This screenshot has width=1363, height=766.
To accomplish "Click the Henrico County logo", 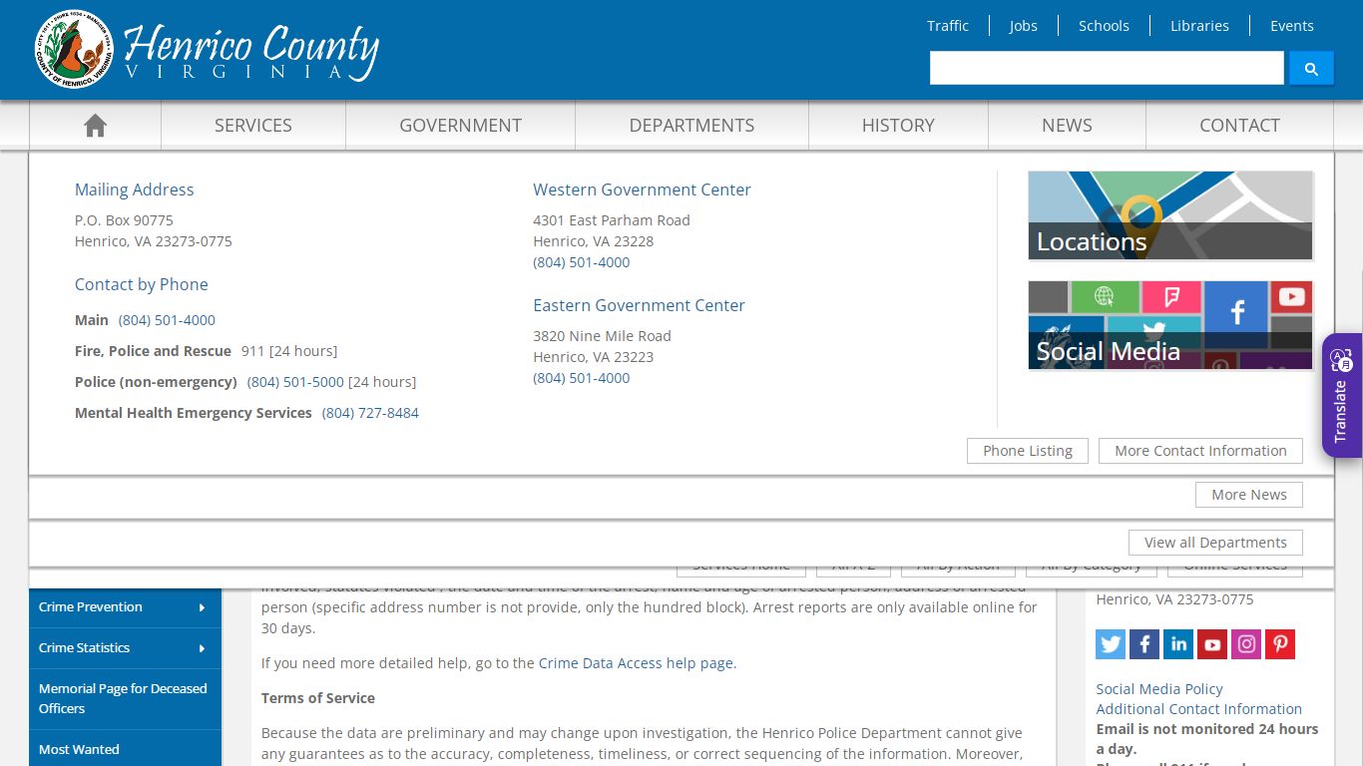I will point(207,49).
